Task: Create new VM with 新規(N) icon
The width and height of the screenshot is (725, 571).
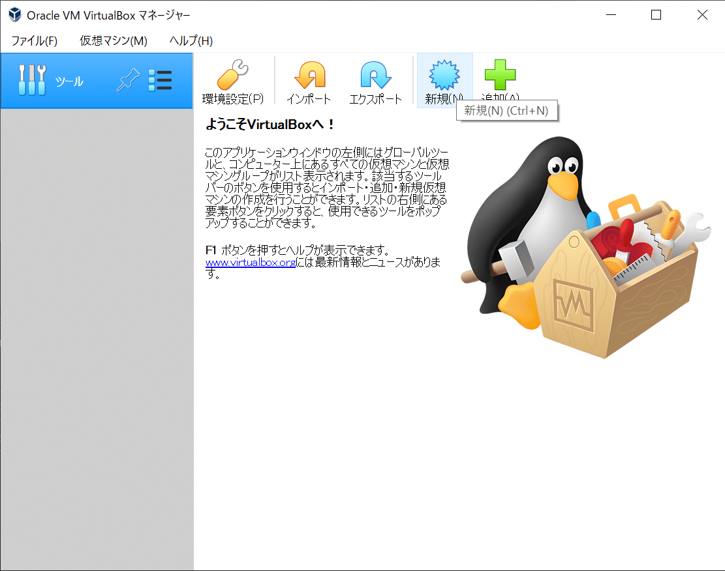Action: click(444, 75)
